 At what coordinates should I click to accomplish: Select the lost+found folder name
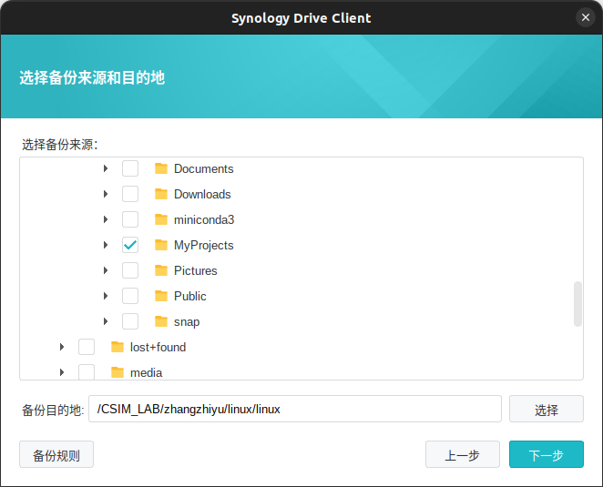coord(158,347)
